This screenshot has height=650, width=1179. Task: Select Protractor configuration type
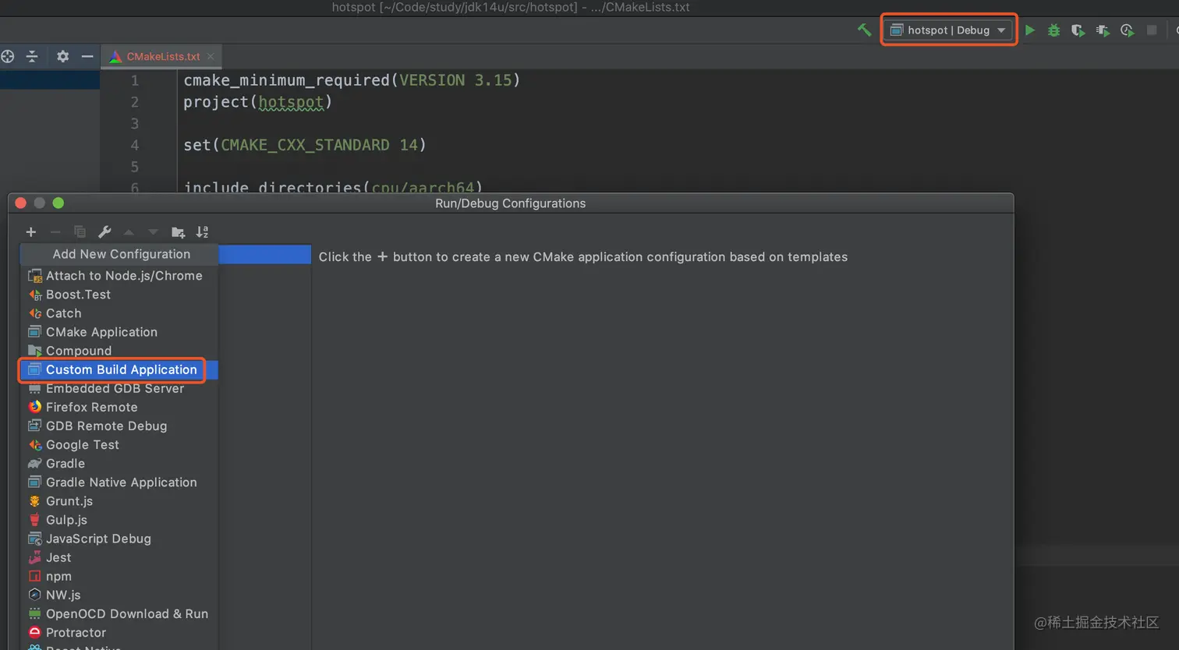click(x=119, y=632)
